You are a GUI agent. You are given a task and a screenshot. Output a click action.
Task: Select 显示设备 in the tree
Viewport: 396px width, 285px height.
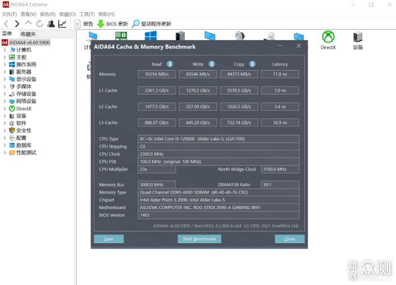(x=26, y=79)
